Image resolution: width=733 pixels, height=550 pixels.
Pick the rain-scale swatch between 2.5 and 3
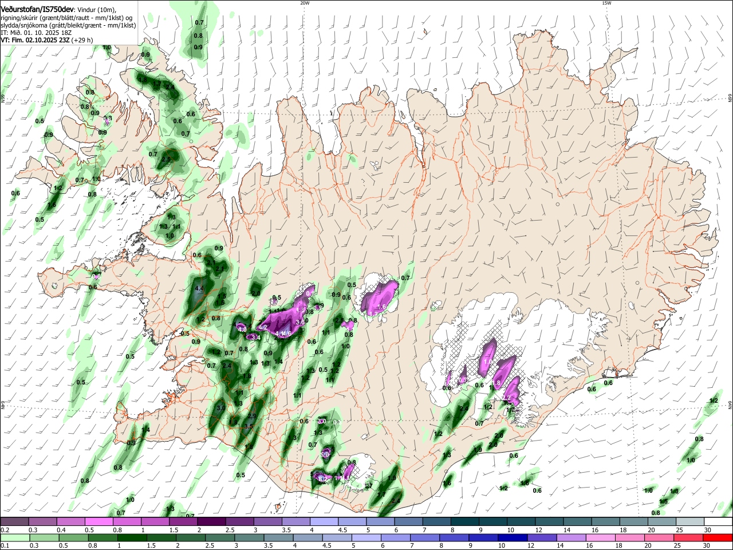tap(220, 537)
